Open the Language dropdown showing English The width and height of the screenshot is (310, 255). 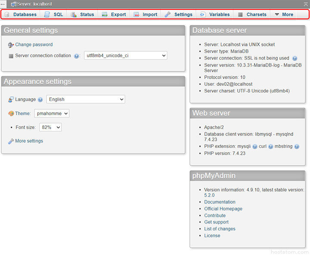85,99
